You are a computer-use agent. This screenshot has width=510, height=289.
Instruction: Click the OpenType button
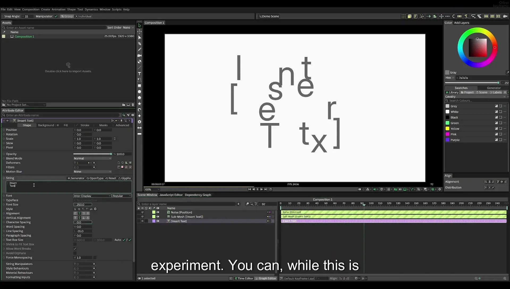pos(95,178)
